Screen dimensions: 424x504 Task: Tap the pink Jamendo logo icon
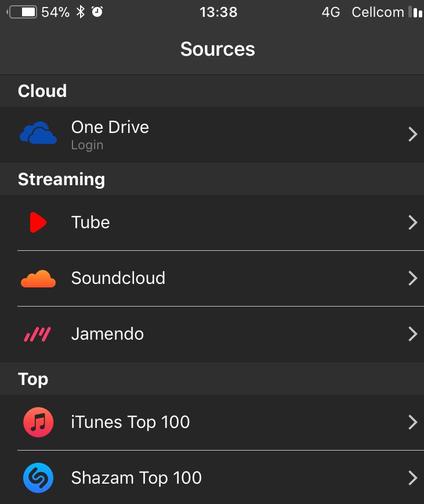tap(38, 334)
